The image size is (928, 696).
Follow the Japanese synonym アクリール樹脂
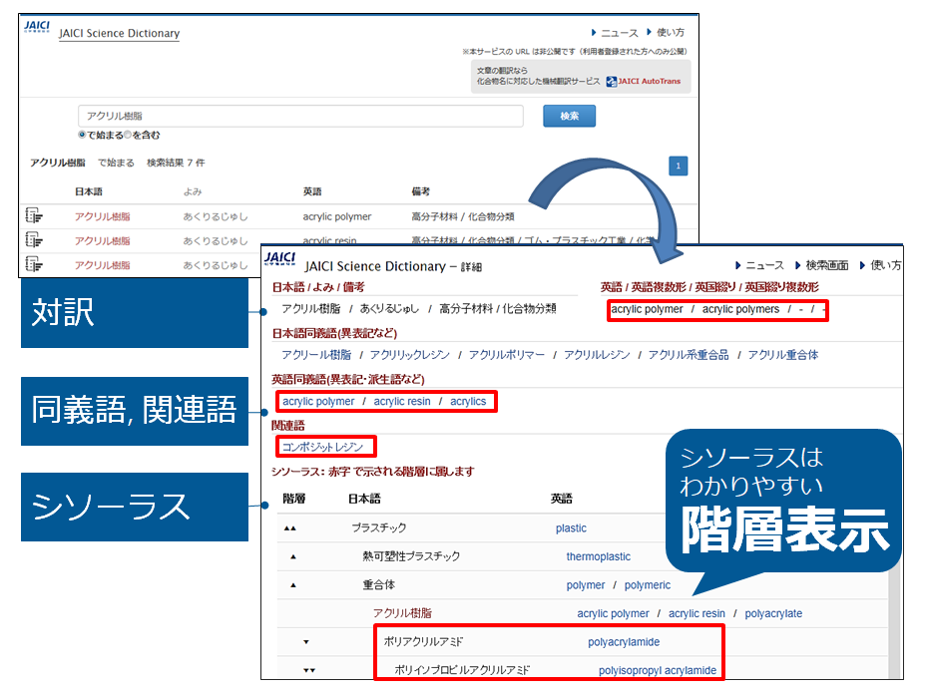click(316, 355)
